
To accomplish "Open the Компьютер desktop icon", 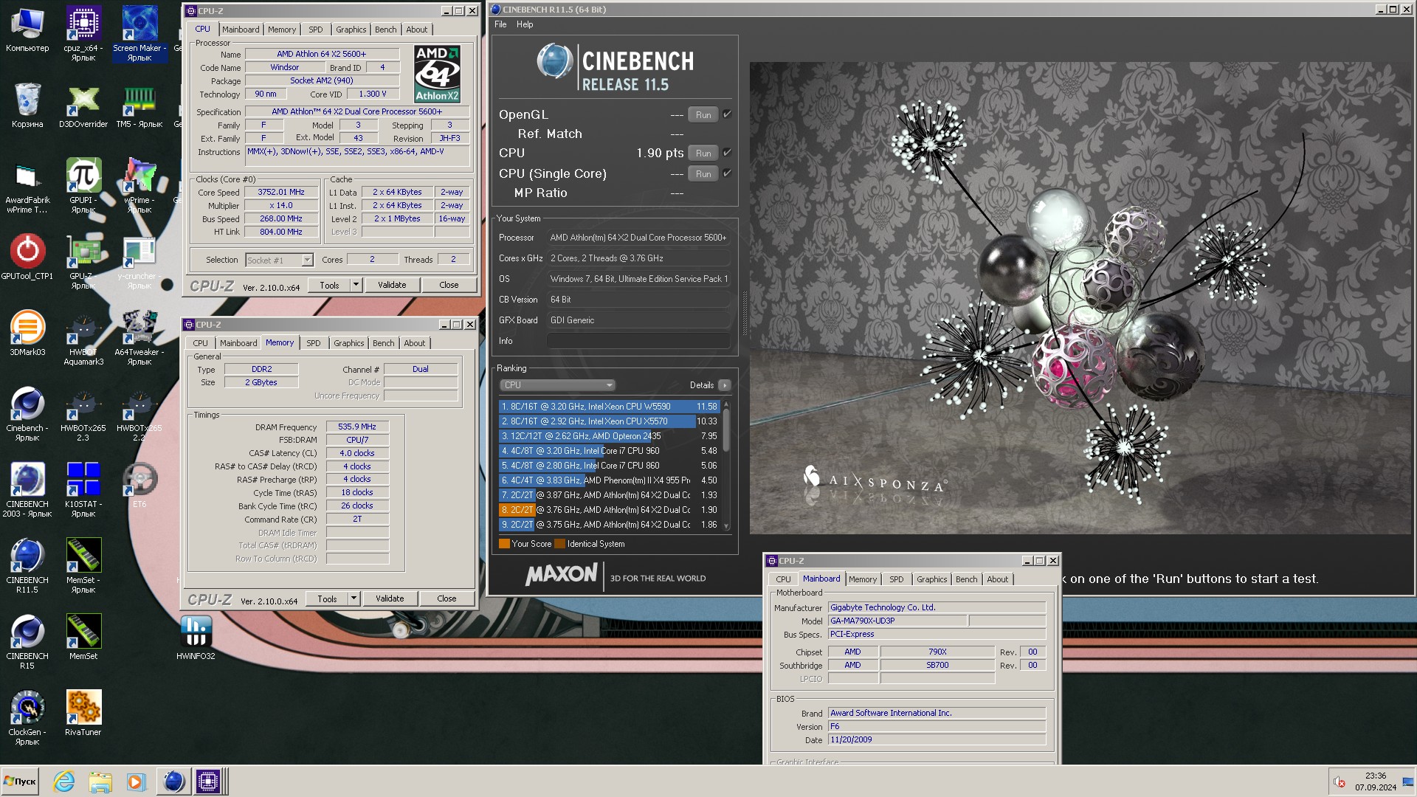I will pyautogui.click(x=27, y=30).
